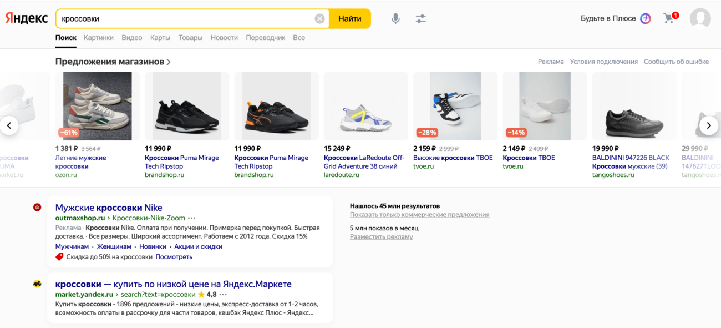Go to the Яндекс logo home
Image resolution: width=721 pixels, height=328 pixels.
[x=27, y=18]
